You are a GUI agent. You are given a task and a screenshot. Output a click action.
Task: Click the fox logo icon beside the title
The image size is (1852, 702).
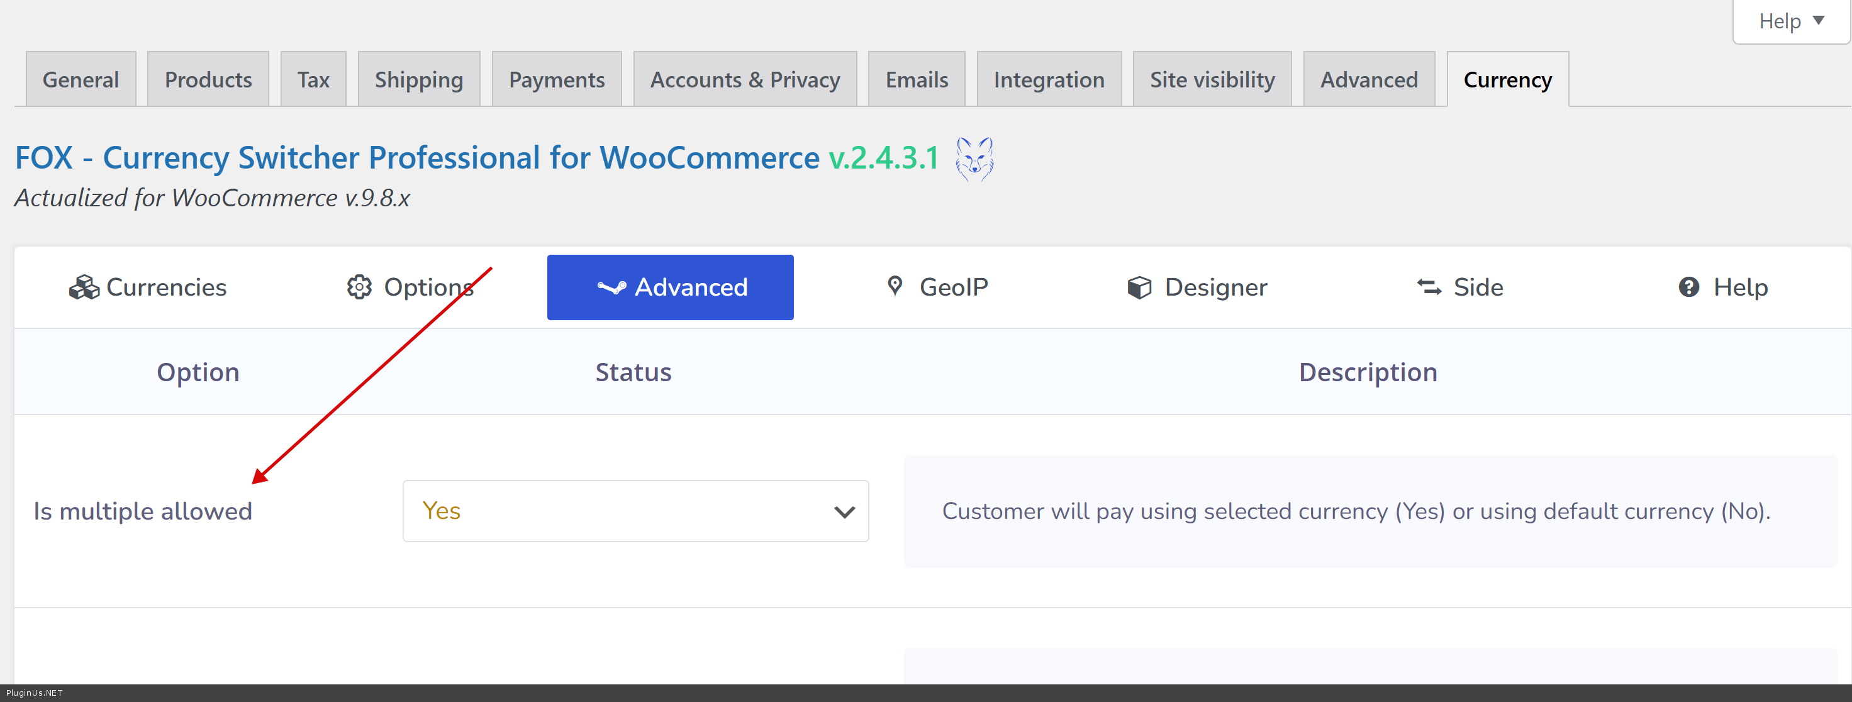coord(974,159)
